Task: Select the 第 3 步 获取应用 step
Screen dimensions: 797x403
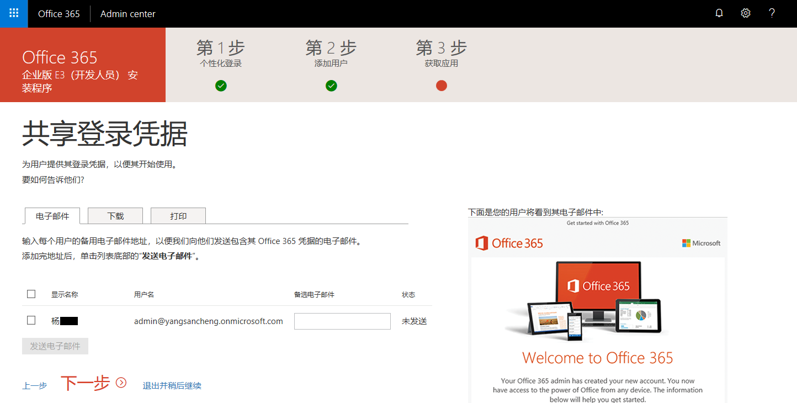Action: [442, 54]
